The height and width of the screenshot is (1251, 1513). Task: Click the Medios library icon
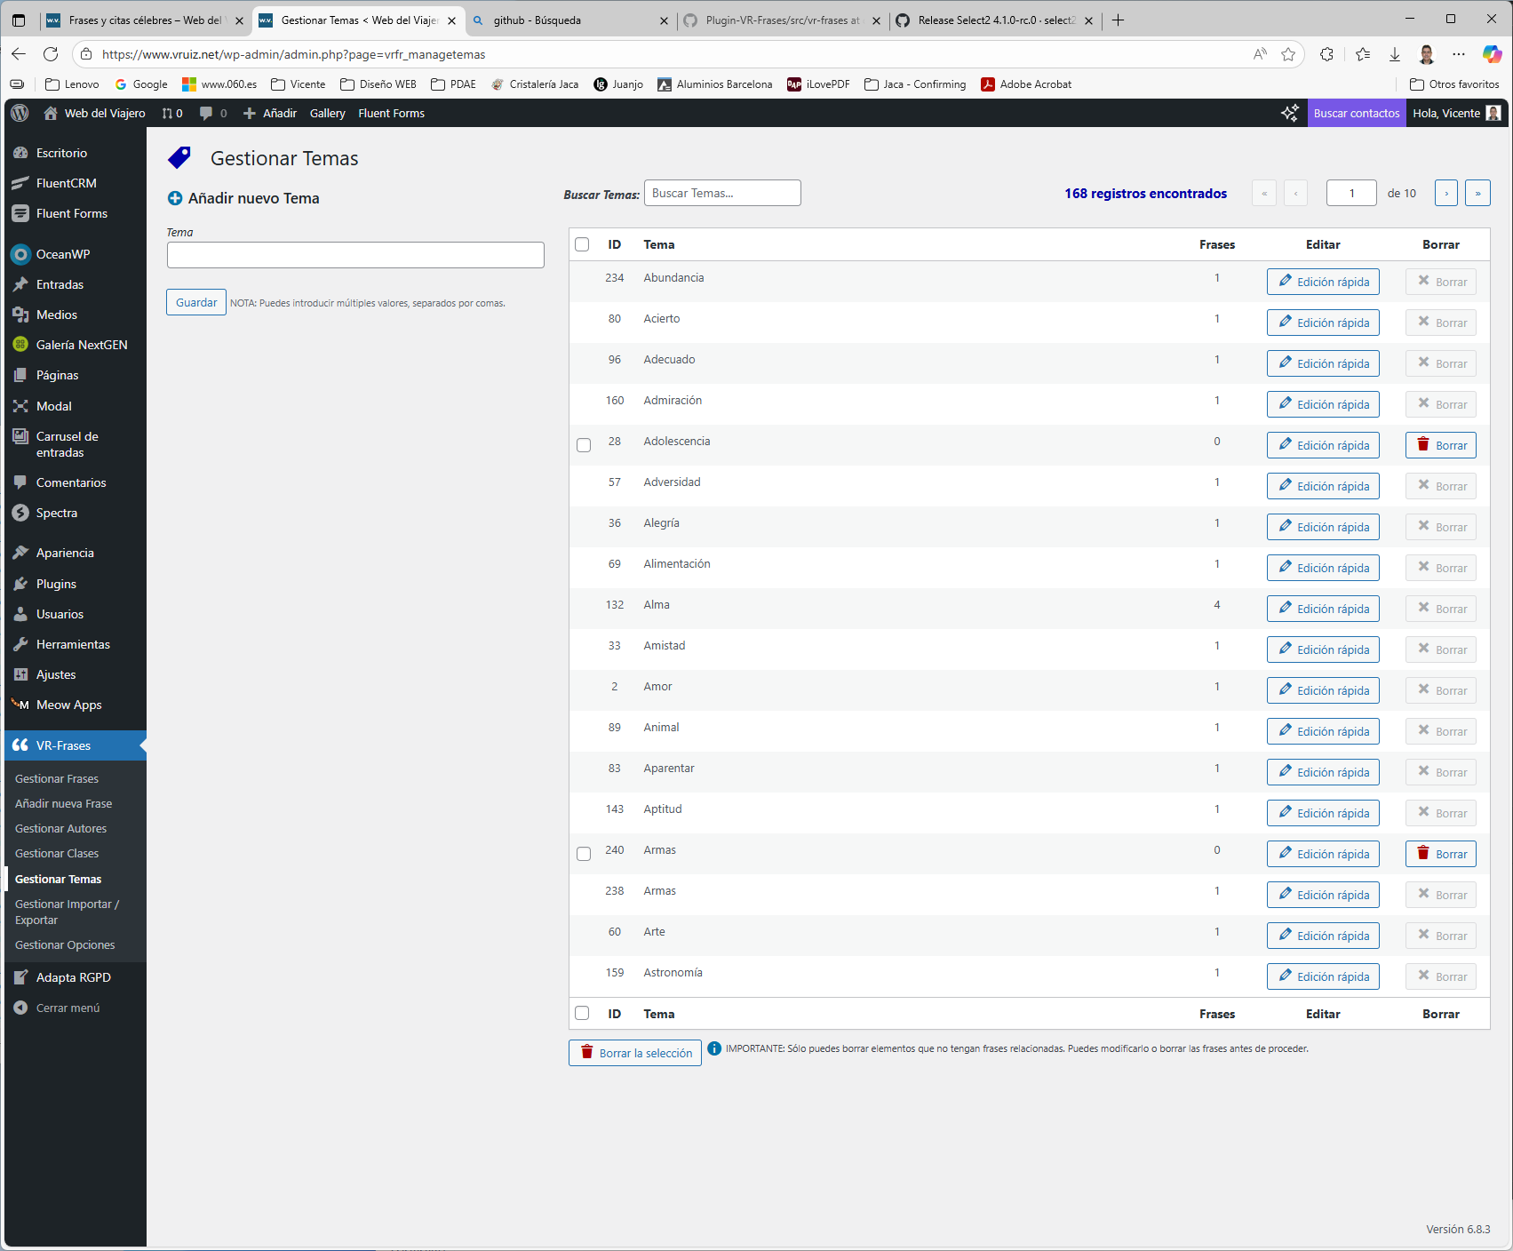[x=20, y=315]
